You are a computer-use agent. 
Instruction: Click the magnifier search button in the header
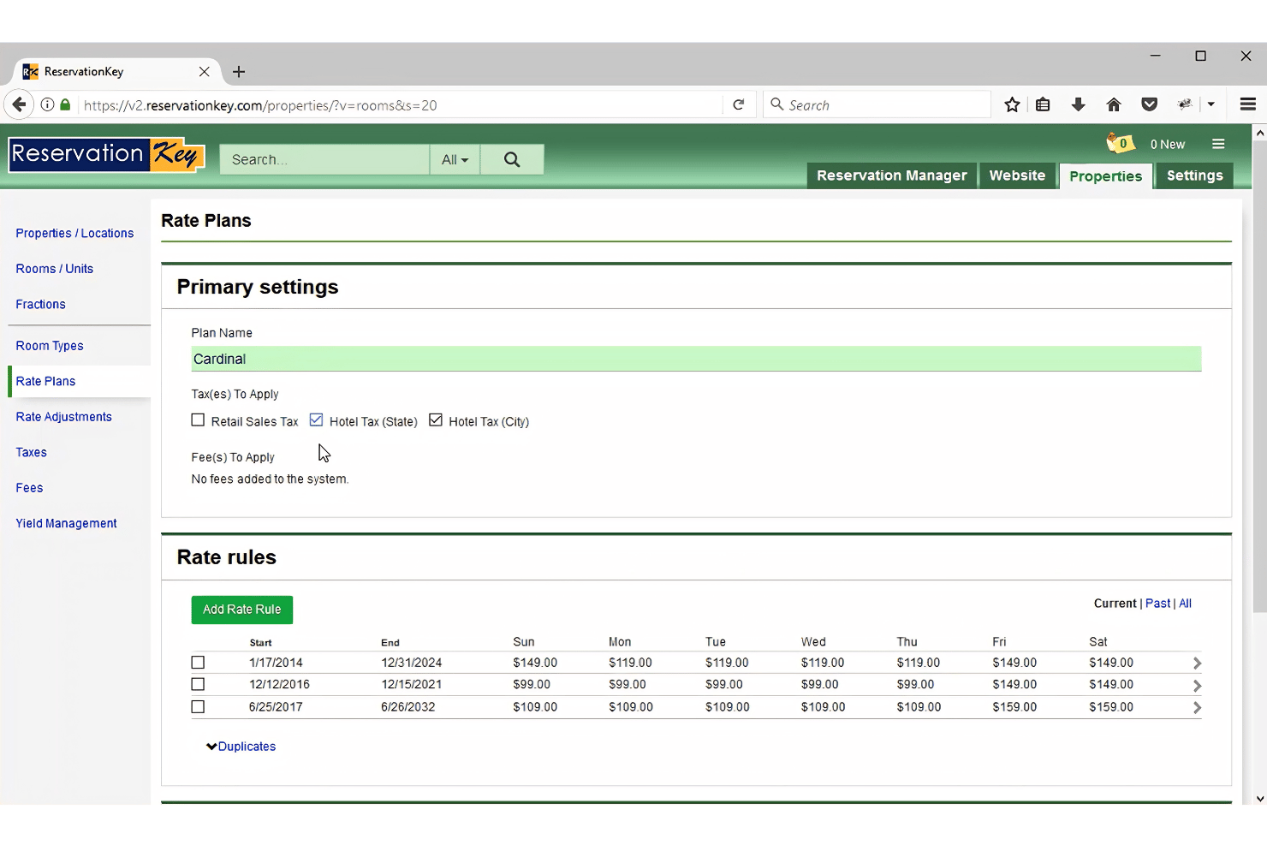512,159
